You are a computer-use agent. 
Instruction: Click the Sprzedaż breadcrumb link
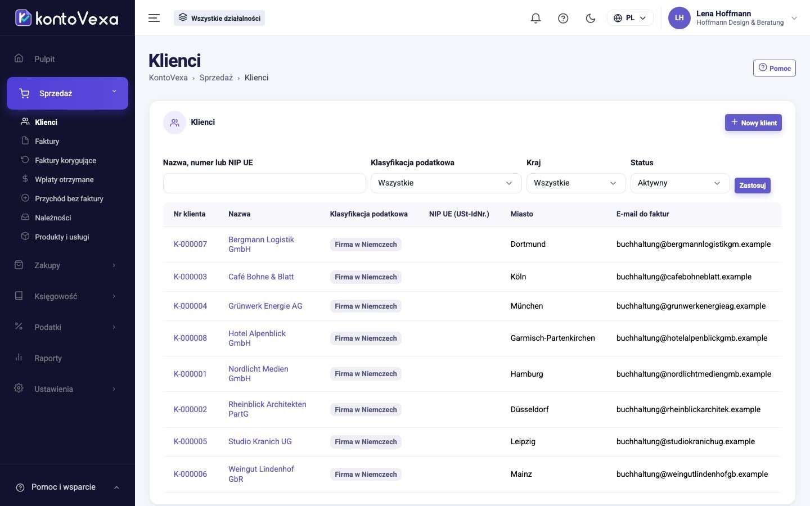[x=216, y=78]
